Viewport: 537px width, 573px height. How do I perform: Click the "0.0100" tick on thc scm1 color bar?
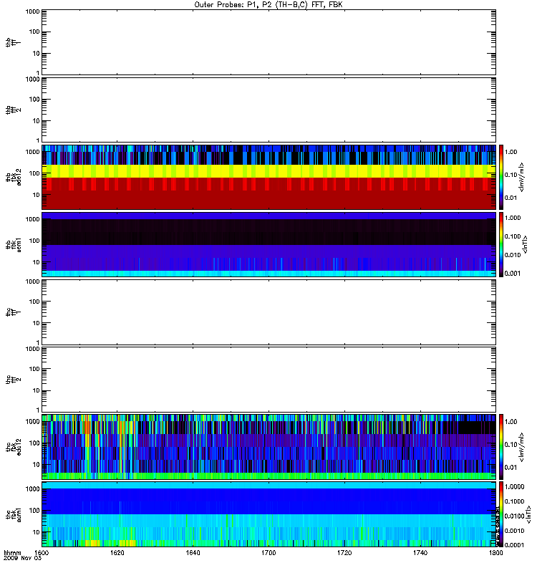point(514,516)
